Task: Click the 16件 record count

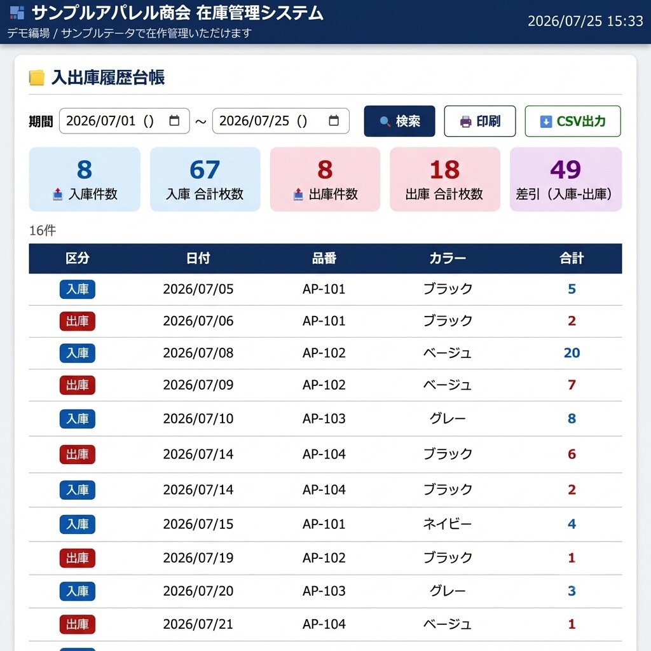Action: click(x=43, y=230)
